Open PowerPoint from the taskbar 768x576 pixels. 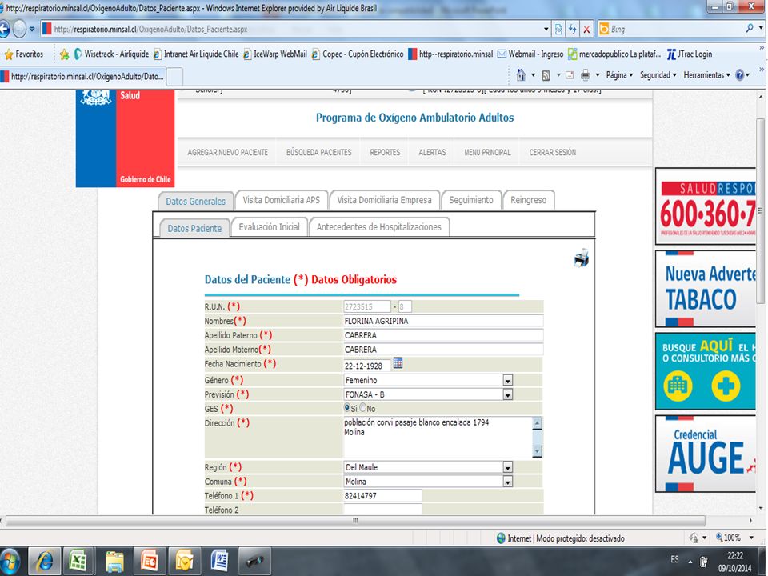click(x=150, y=562)
